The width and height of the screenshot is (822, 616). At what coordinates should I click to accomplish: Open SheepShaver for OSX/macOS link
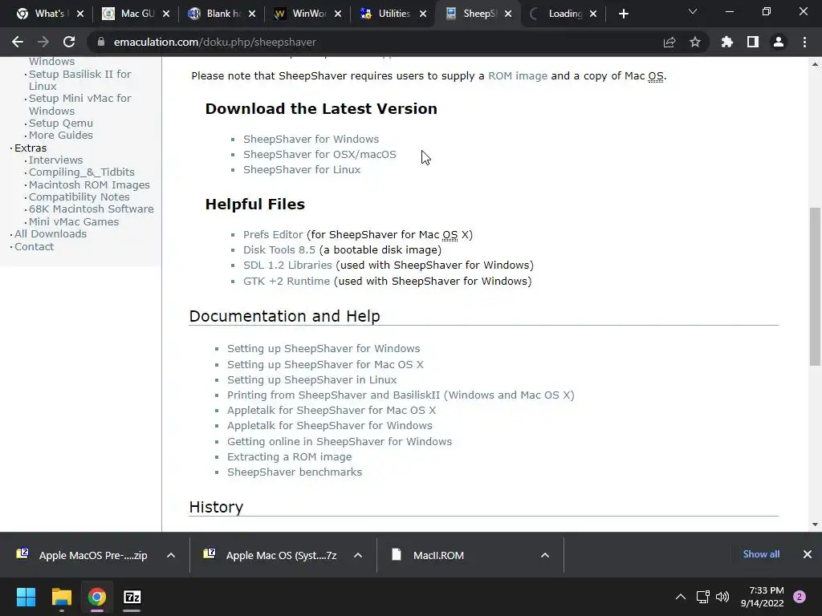pyautogui.click(x=319, y=154)
